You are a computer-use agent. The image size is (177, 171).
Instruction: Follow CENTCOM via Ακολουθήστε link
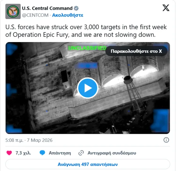[x=67, y=15]
